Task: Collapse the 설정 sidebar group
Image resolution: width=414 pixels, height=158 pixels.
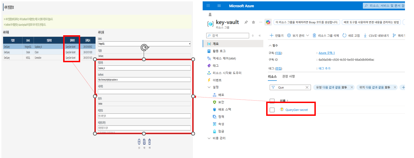Action: (x=213, y=87)
